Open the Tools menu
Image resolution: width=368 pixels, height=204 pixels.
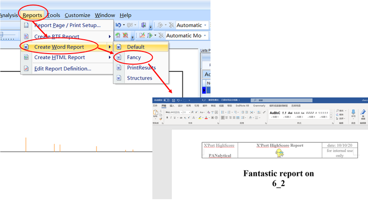[x=54, y=15]
